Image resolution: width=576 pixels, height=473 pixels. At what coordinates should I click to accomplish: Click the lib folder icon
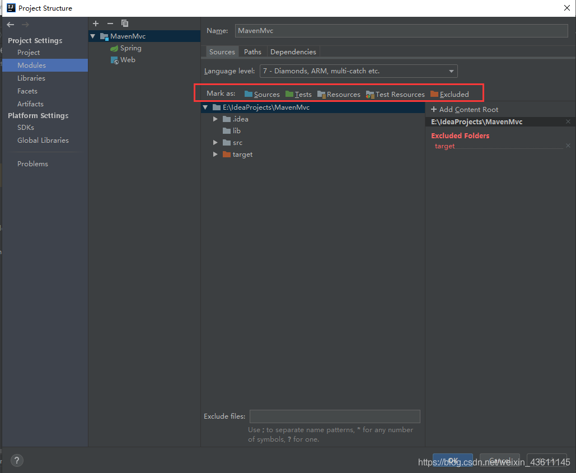point(227,131)
